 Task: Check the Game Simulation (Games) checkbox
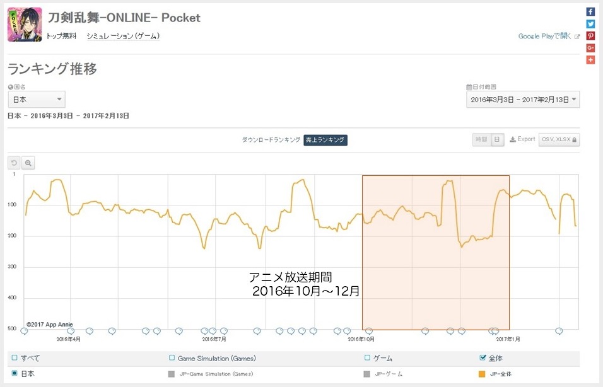click(172, 358)
